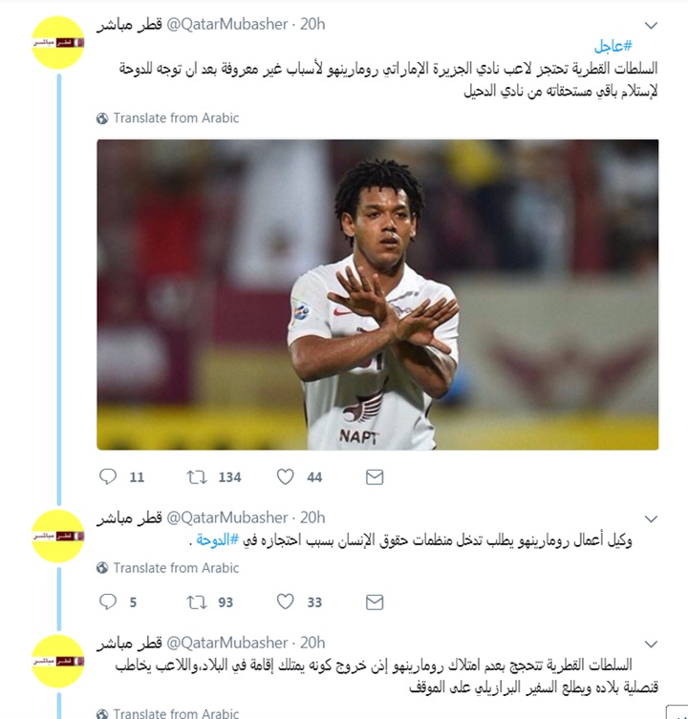The height and width of the screenshot is (719, 688).
Task: Translate the second tweet from Arabic
Action: pos(168,568)
